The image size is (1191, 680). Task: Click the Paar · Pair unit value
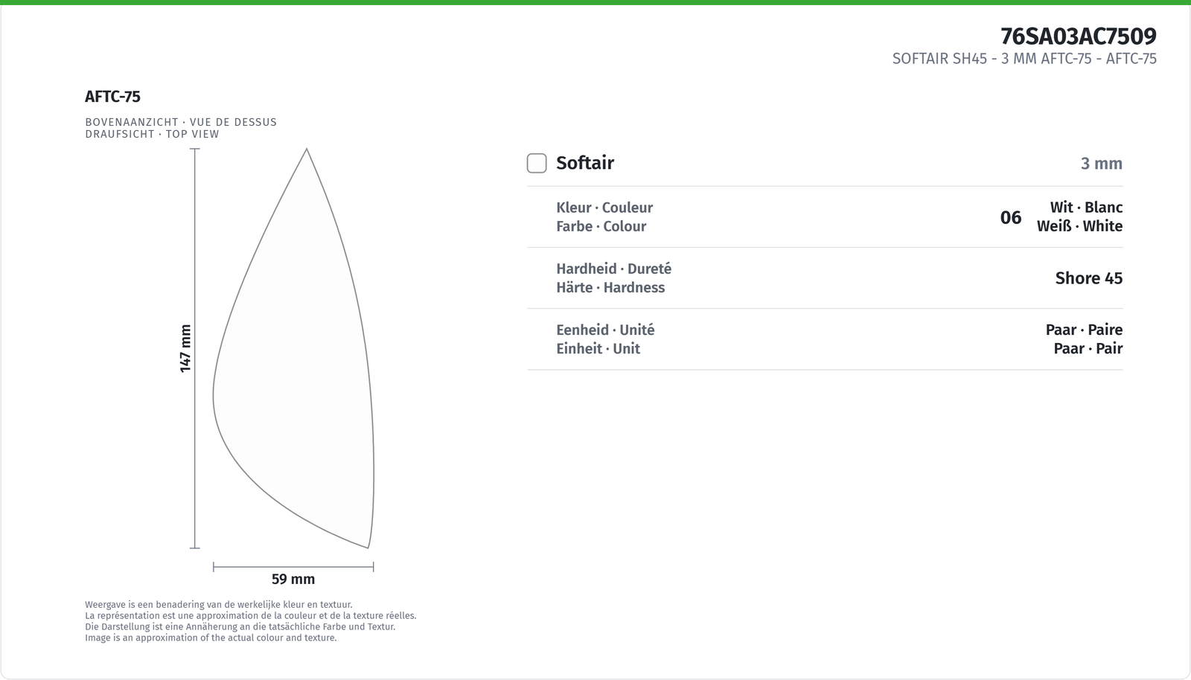[x=1088, y=348]
